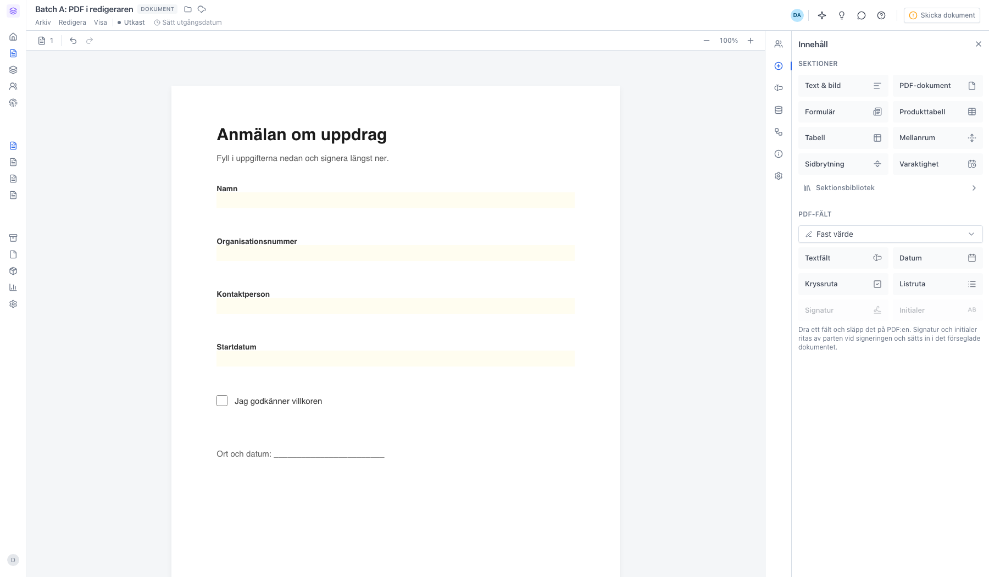This screenshot has width=989, height=577.
Task: Add a PDF-dokument section
Action: (937, 86)
